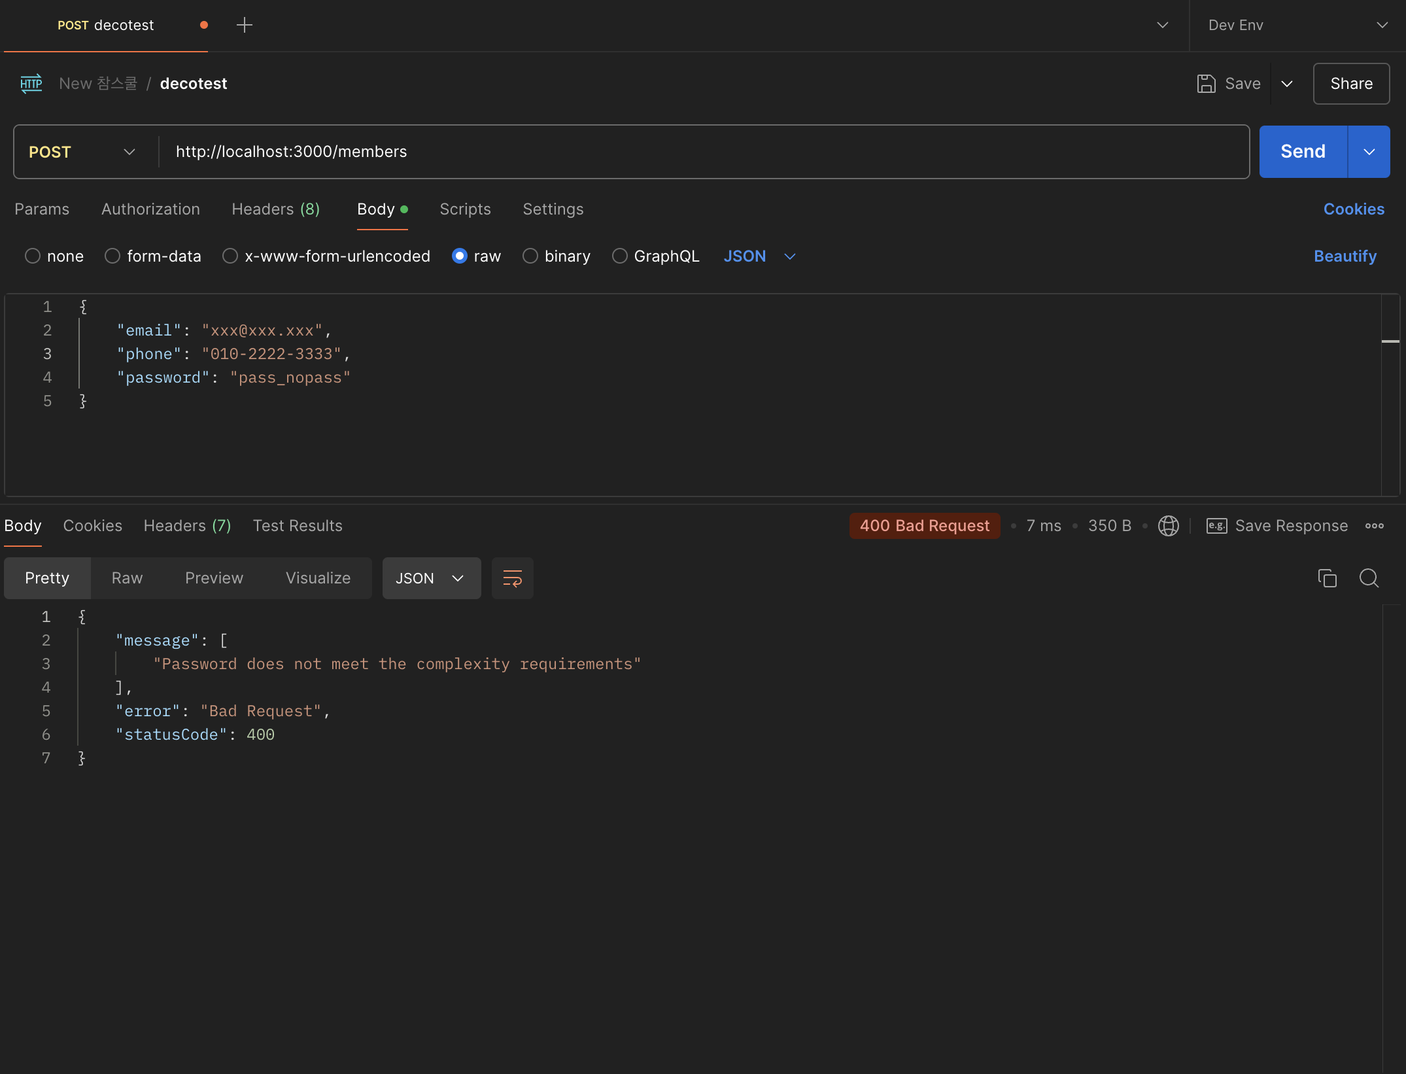Viewport: 1406px width, 1074px height.
Task: Select the binary body radio option
Action: (x=530, y=256)
